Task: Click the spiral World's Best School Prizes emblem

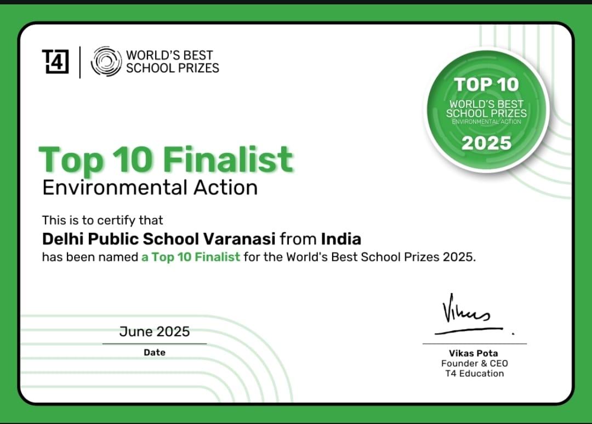Action: tap(106, 61)
